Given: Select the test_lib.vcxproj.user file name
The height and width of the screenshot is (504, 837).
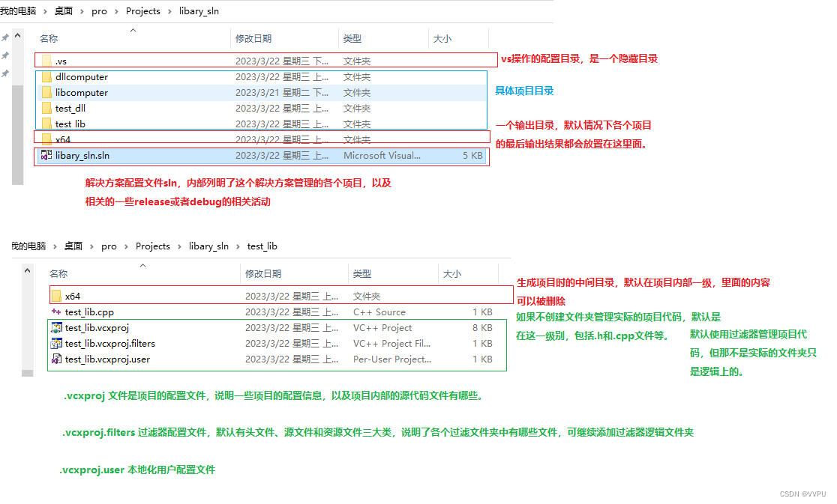Looking at the screenshot, I should [x=107, y=359].
